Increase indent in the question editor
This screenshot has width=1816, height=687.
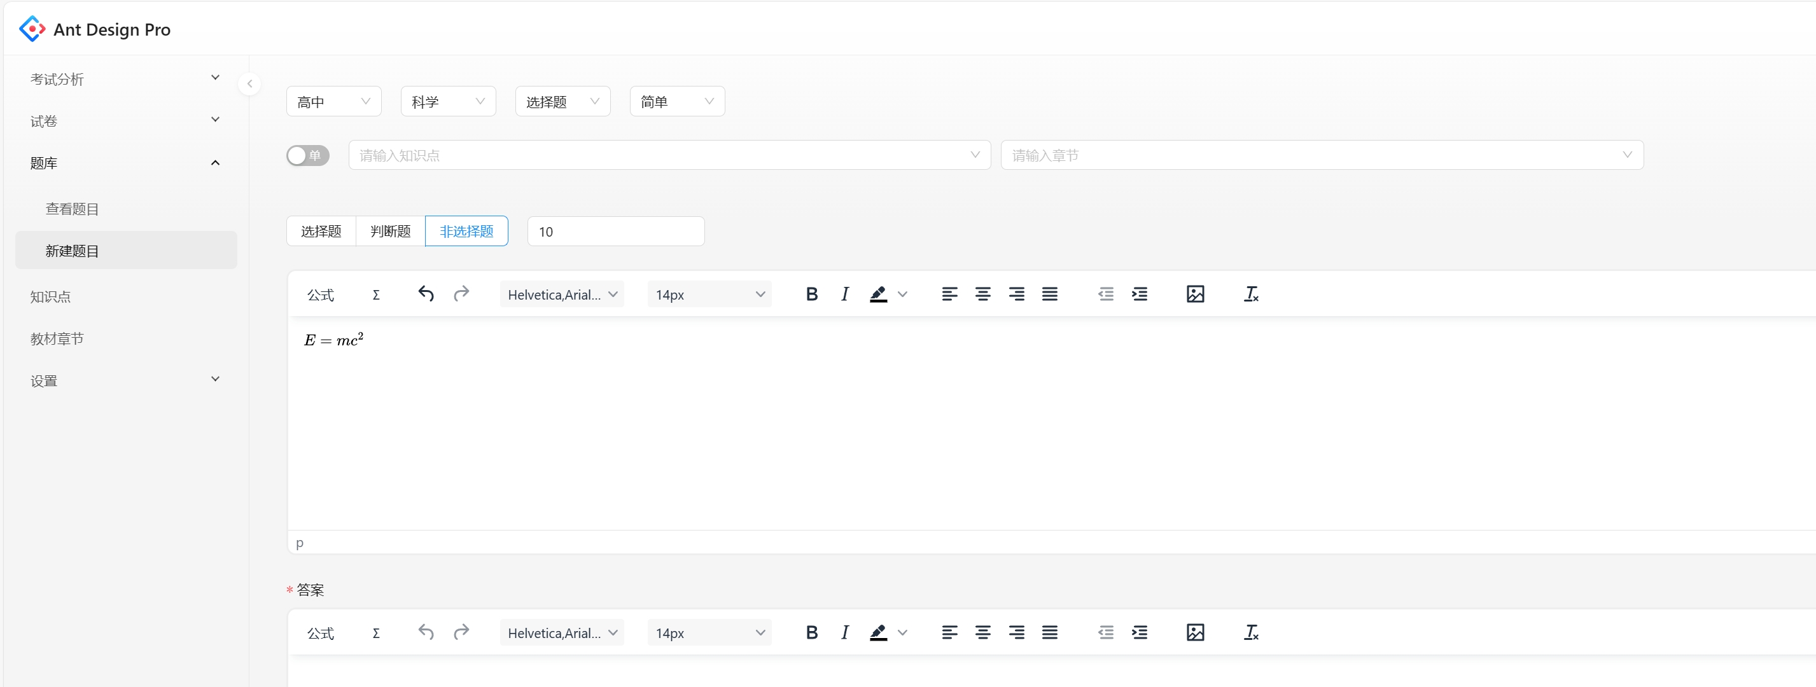[1139, 294]
